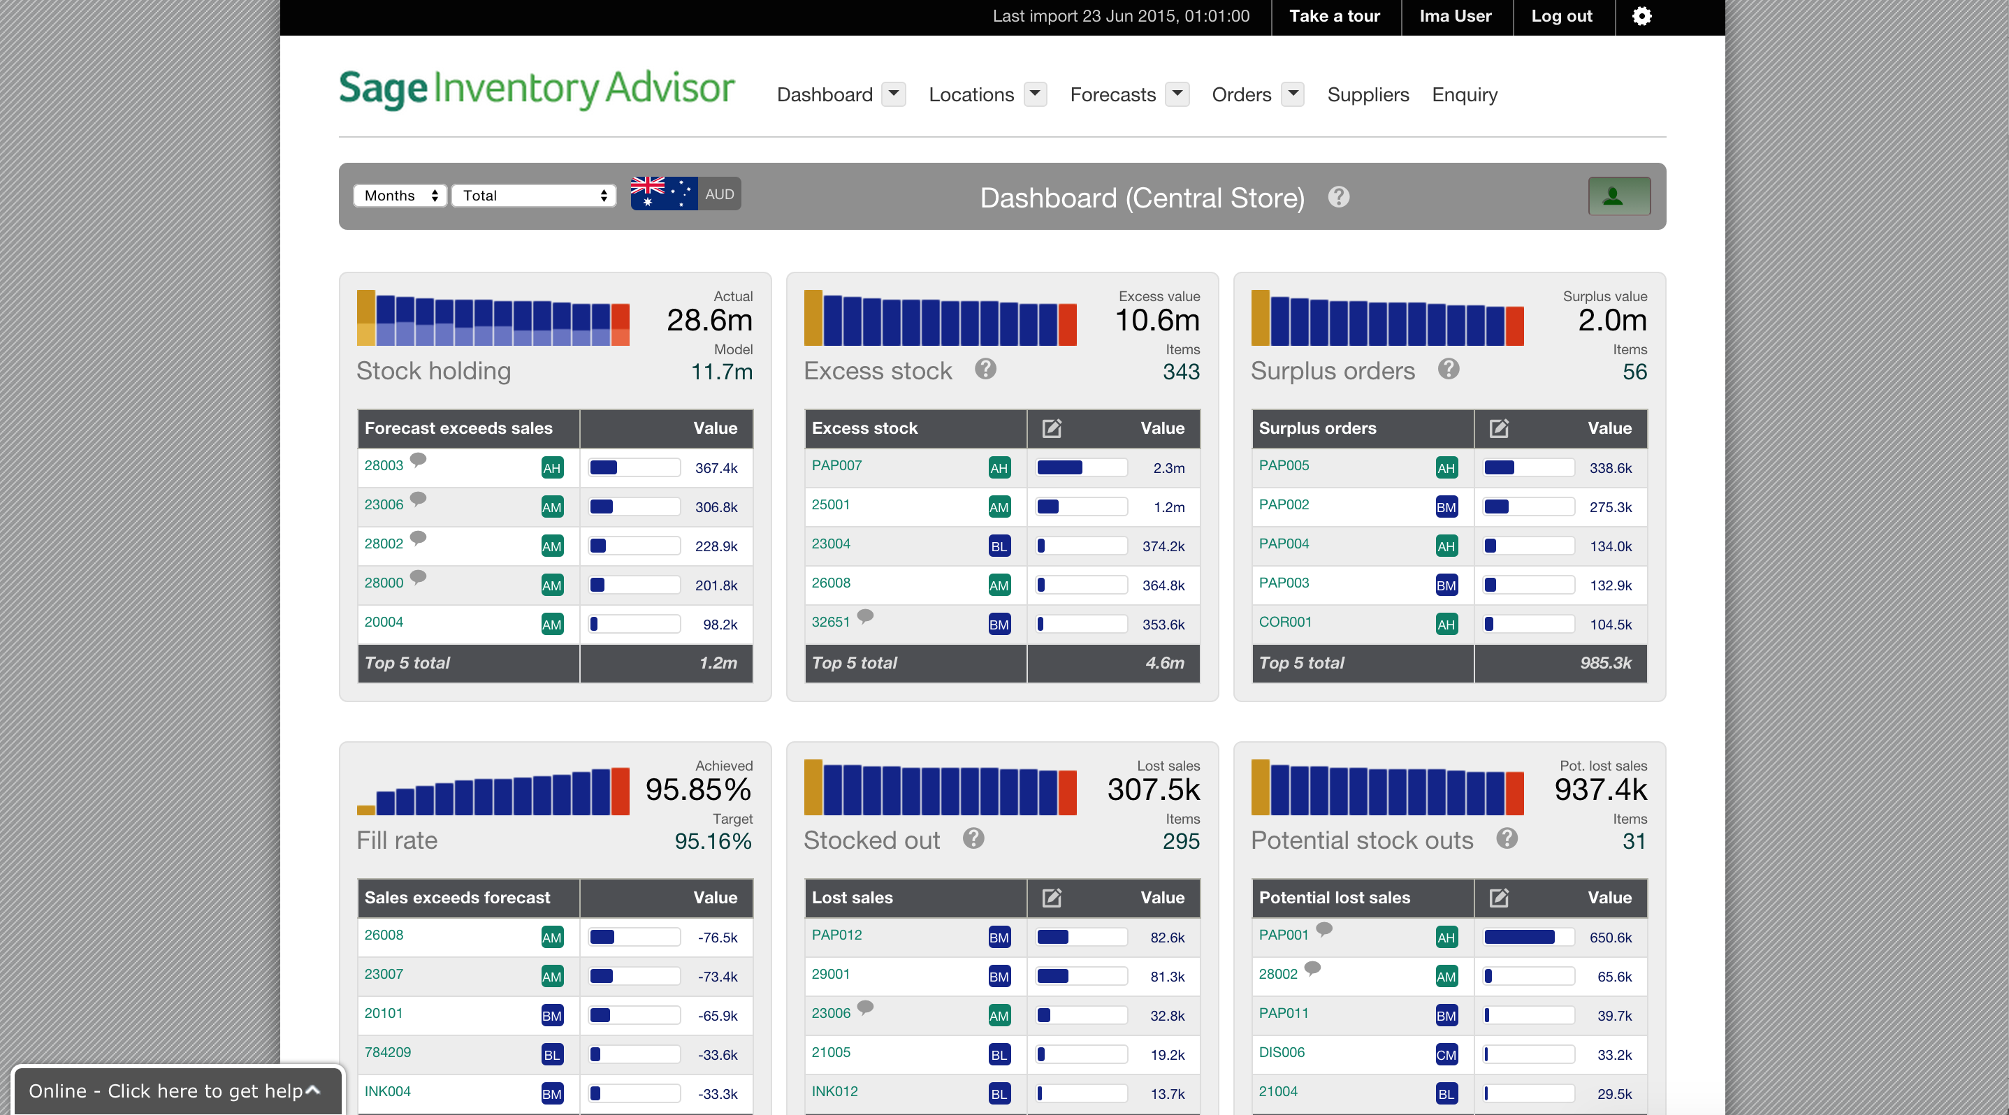This screenshot has height=1115, width=2009.
Task: Click the user profile icon on the dashboard bar
Action: [1619, 196]
